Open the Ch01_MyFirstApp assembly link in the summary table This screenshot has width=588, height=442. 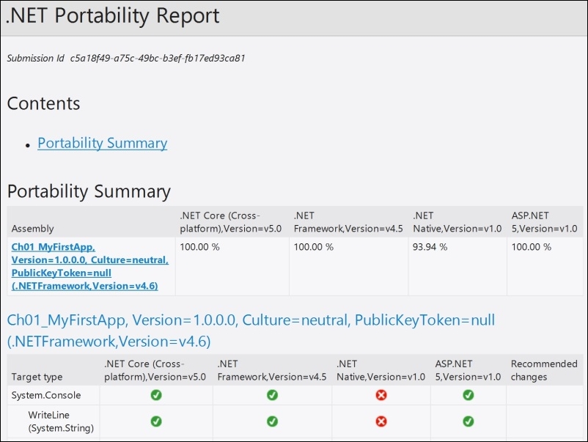[x=90, y=266]
